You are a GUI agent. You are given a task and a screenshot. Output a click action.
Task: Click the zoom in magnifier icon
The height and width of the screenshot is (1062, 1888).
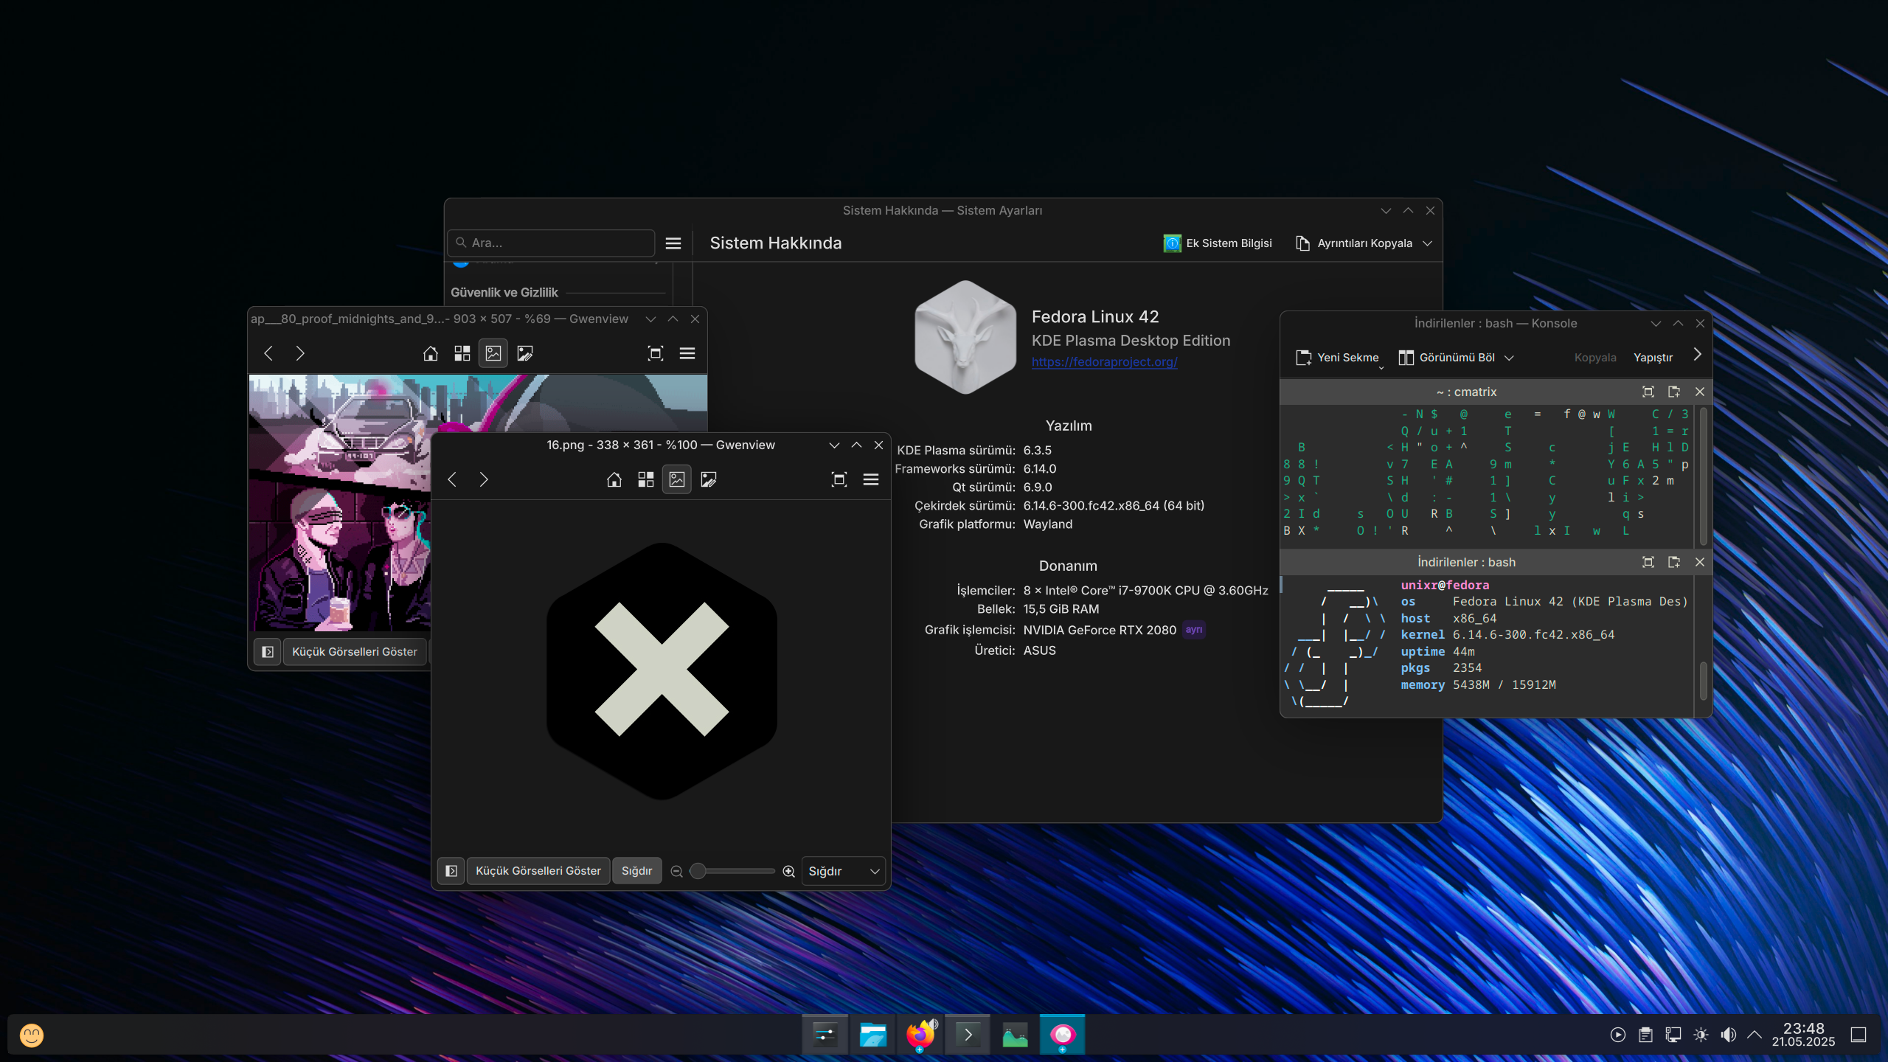[788, 871]
